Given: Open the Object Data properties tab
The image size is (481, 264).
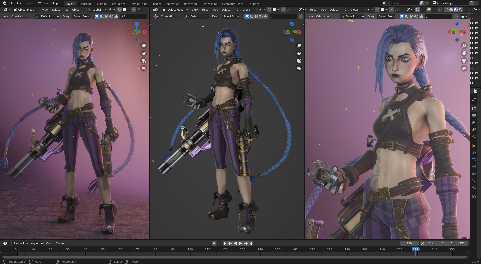Looking at the screenshot, I should tap(474, 181).
